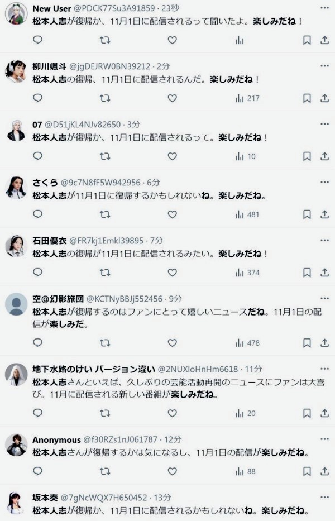
Task: Like the post by 07
Action: click(172, 156)
